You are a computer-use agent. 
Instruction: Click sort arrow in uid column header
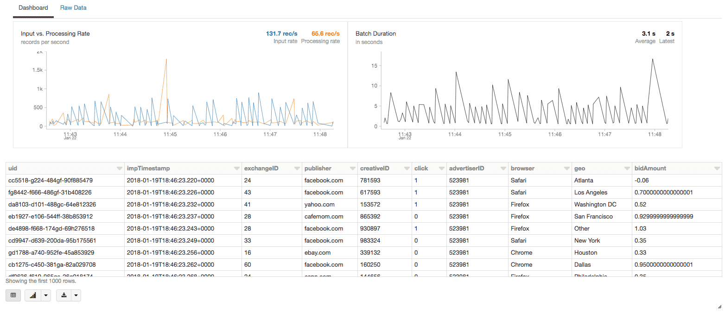coord(120,169)
